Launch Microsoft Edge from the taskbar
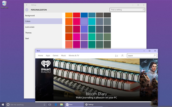Screen dimensions: 172x107 coord(56,105)
